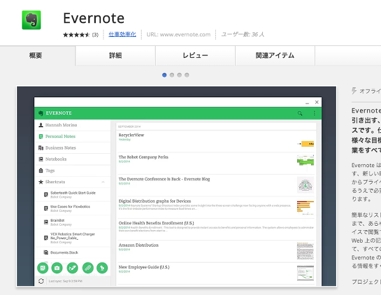Image resolution: width=381 pixels, height=295 pixels.
Task: Open New Employee Guide (U.S.) note
Action: 216,273
